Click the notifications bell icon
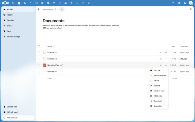 pyautogui.click(x=179, y=3)
